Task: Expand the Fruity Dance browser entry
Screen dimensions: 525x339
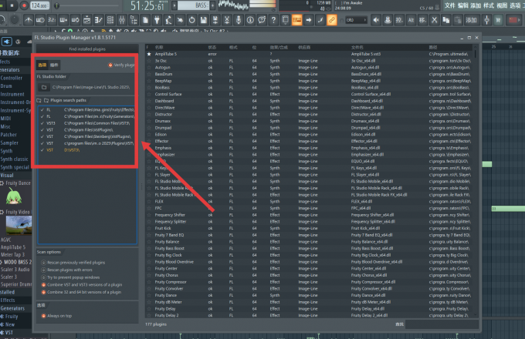Action: click(16, 183)
